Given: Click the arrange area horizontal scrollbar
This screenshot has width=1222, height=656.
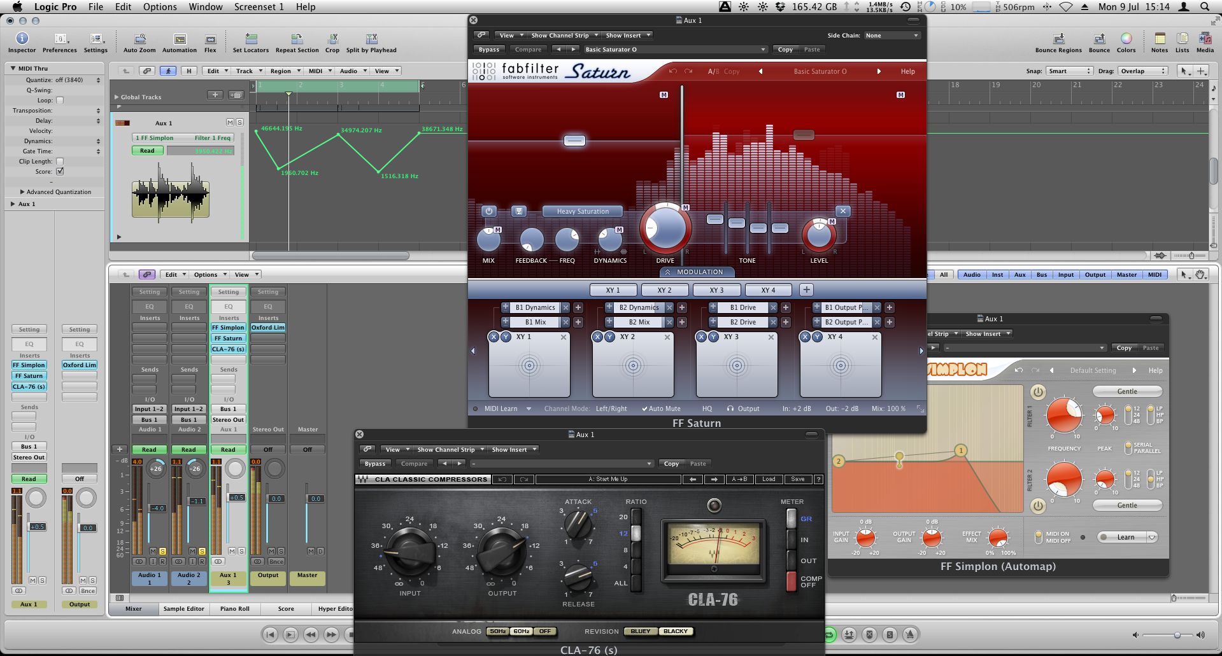Looking at the screenshot, I should (x=330, y=255).
